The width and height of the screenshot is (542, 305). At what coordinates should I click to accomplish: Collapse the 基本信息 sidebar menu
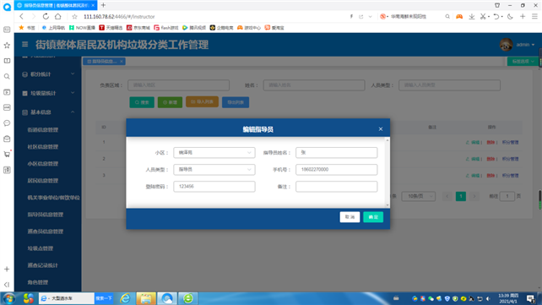point(48,112)
